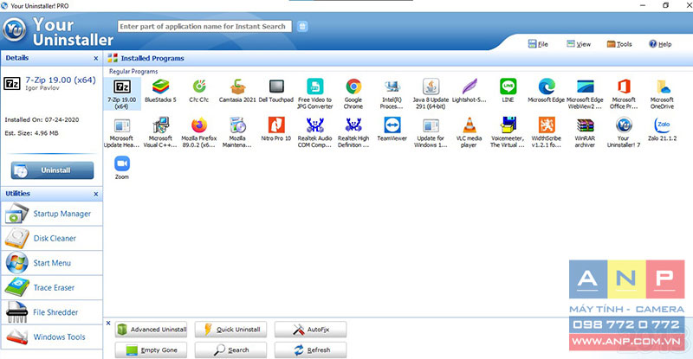Image resolution: width=693 pixels, height=359 pixels.
Task: Open the Start Menu utility
Action: [52, 263]
